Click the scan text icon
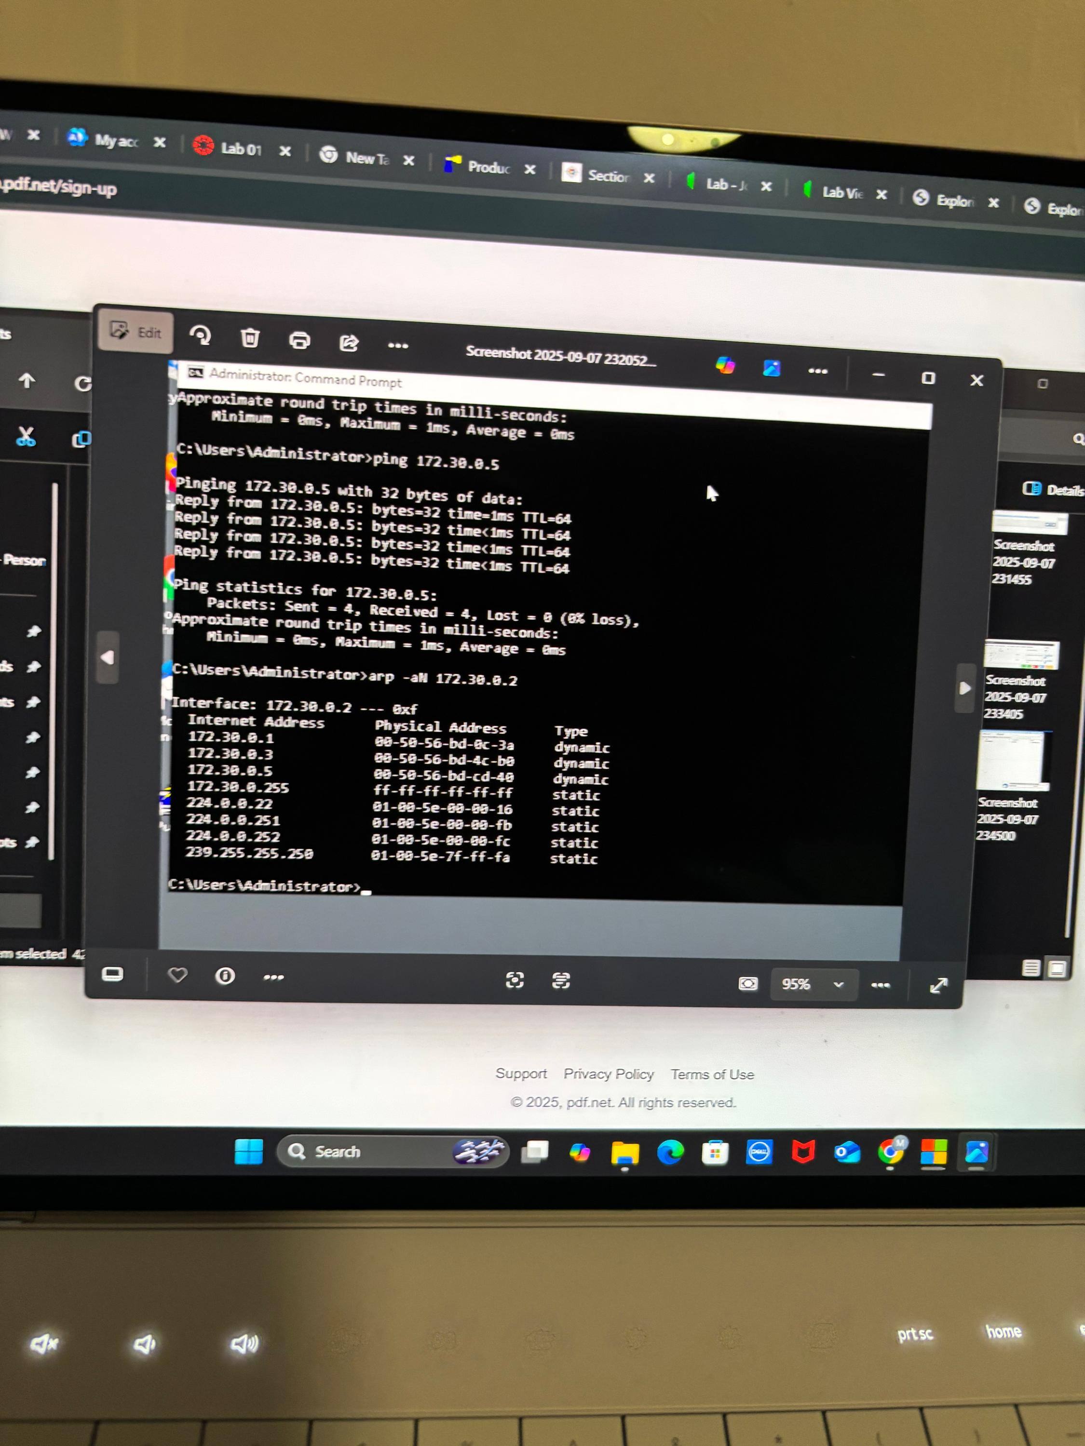This screenshot has height=1446, width=1085. click(561, 980)
